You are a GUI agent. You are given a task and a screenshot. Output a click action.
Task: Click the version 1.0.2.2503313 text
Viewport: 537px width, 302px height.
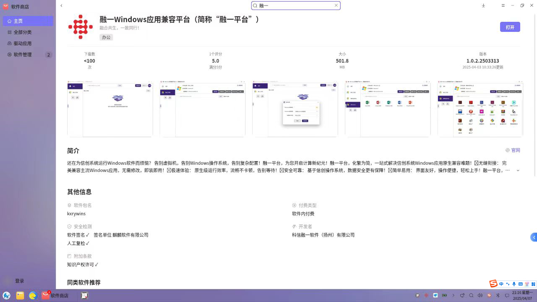coord(483,61)
